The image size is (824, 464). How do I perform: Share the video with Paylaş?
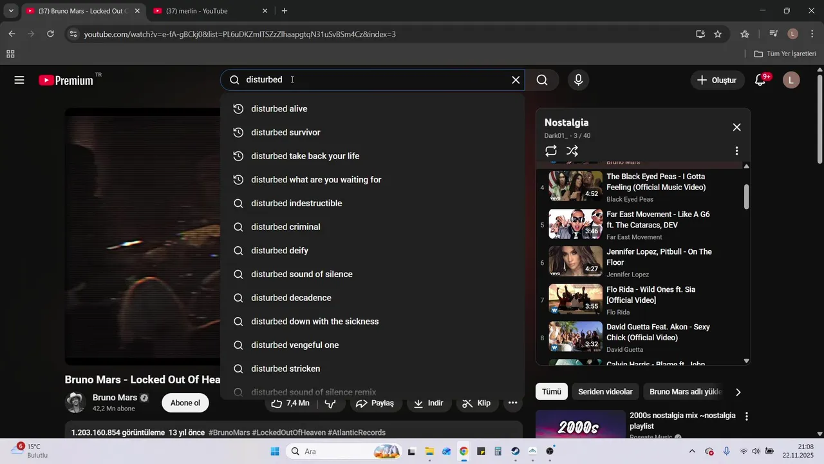pyautogui.click(x=376, y=403)
